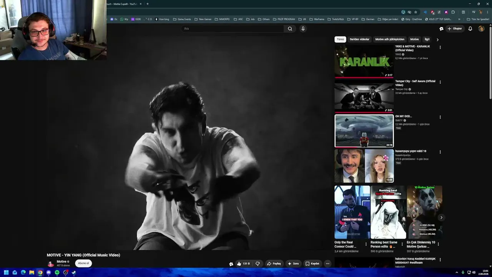492x277 pixels.
Task: Open Discord from the taskbar
Action: tap(48, 272)
